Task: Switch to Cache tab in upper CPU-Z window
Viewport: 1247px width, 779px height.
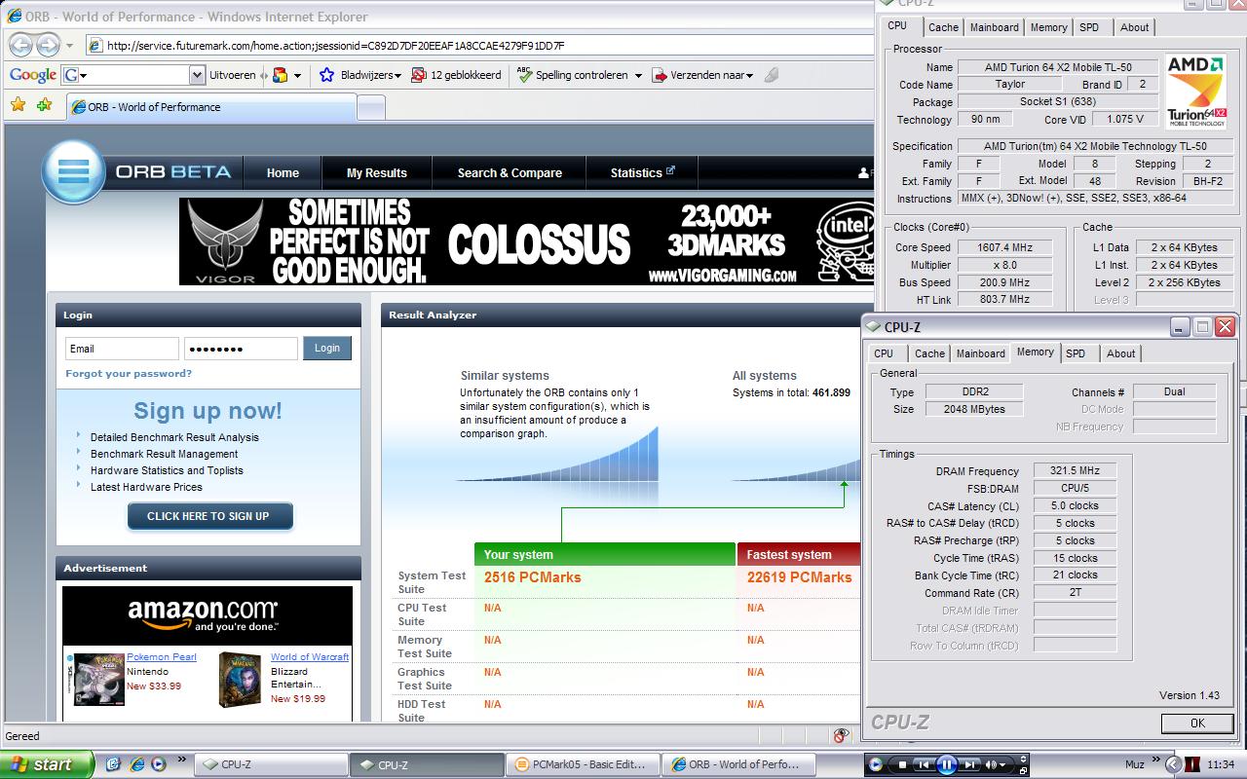Action: tap(943, 27)
